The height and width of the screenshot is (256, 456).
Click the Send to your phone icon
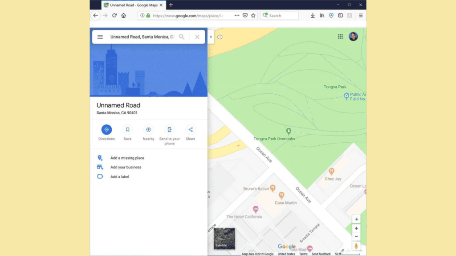point(169,130)
